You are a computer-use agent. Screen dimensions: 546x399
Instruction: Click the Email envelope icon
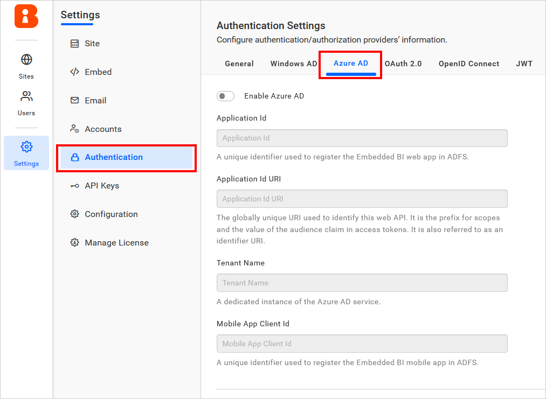[74, 100]
